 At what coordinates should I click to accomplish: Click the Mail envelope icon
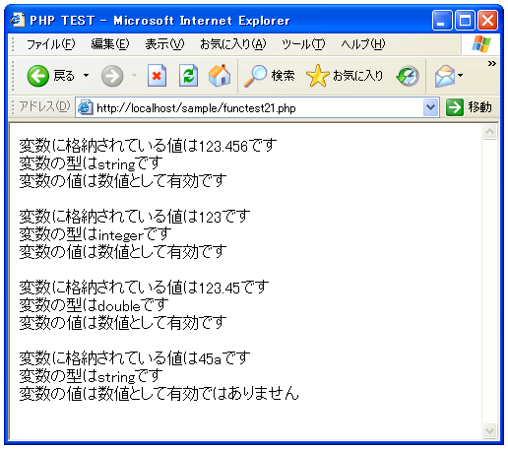445,76
